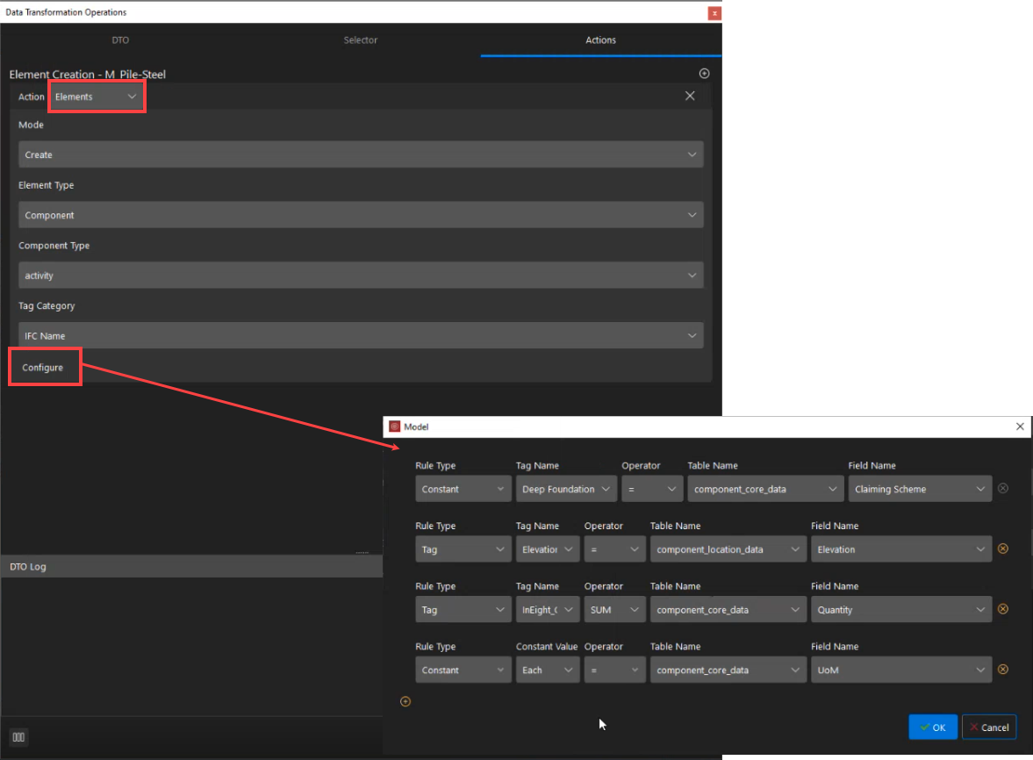Click the columns icon at bottom left
The height and width of the screenshot is (760, 1033).
point(18,737)
